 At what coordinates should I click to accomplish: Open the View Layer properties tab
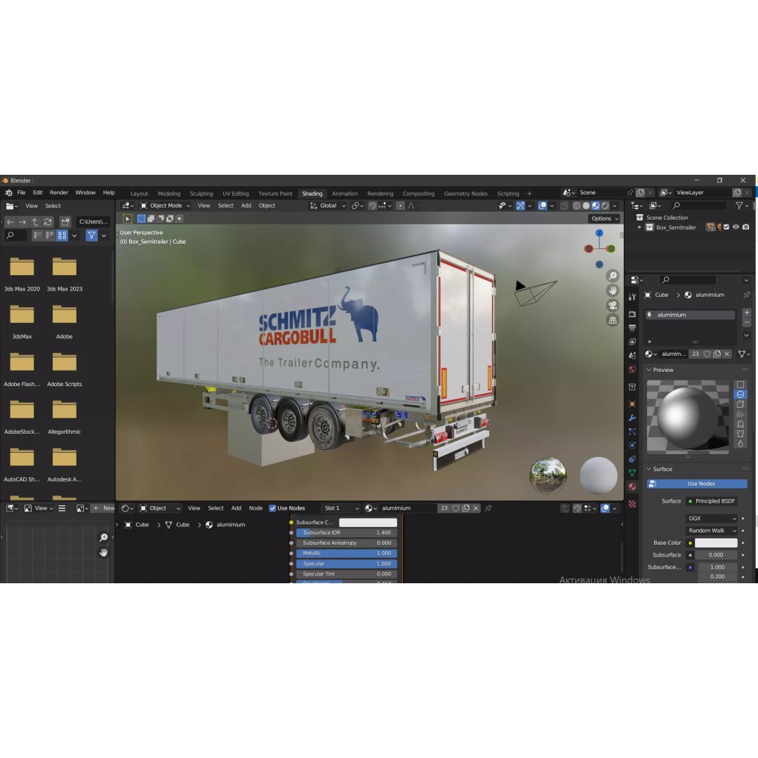tap(632, 341)
